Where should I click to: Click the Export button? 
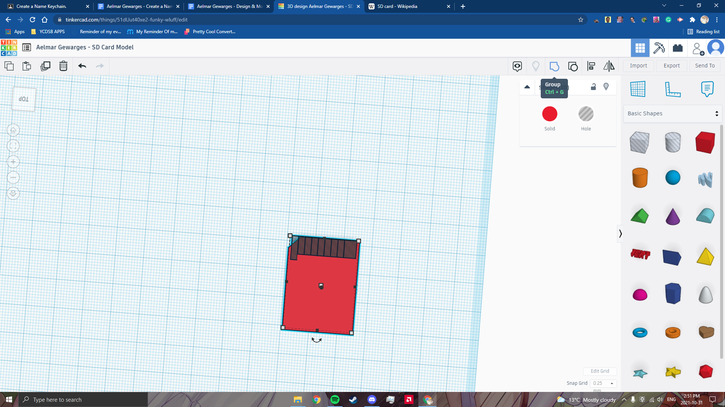tap(672, 66)
